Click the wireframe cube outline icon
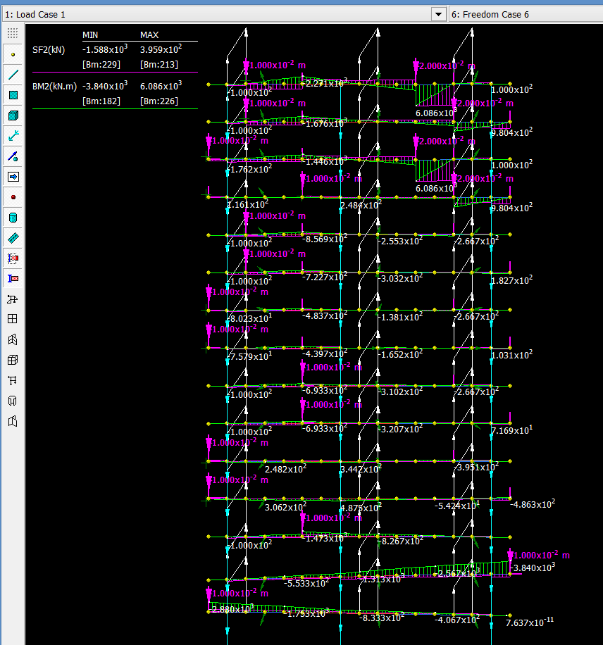Image resolution: width=603 pixels, height=645 pixels. (13, 360)
